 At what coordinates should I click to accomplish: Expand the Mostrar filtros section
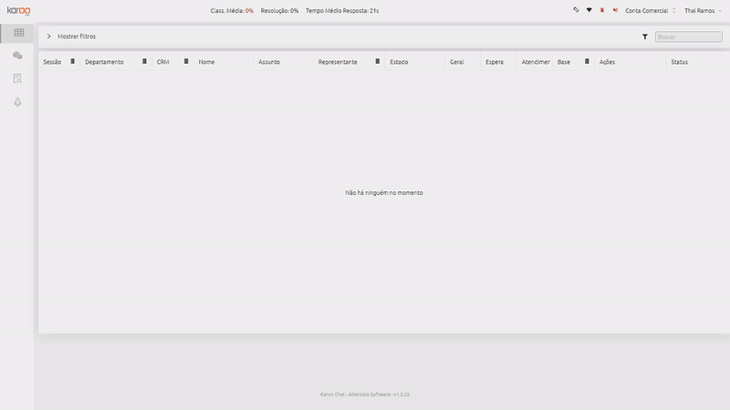click(x=71, y=36)
